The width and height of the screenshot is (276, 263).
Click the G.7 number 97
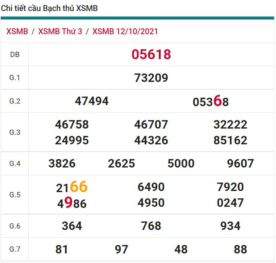(121, 249)
